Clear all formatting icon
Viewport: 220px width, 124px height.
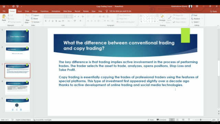pyautogui.click(x=83, y=17)
